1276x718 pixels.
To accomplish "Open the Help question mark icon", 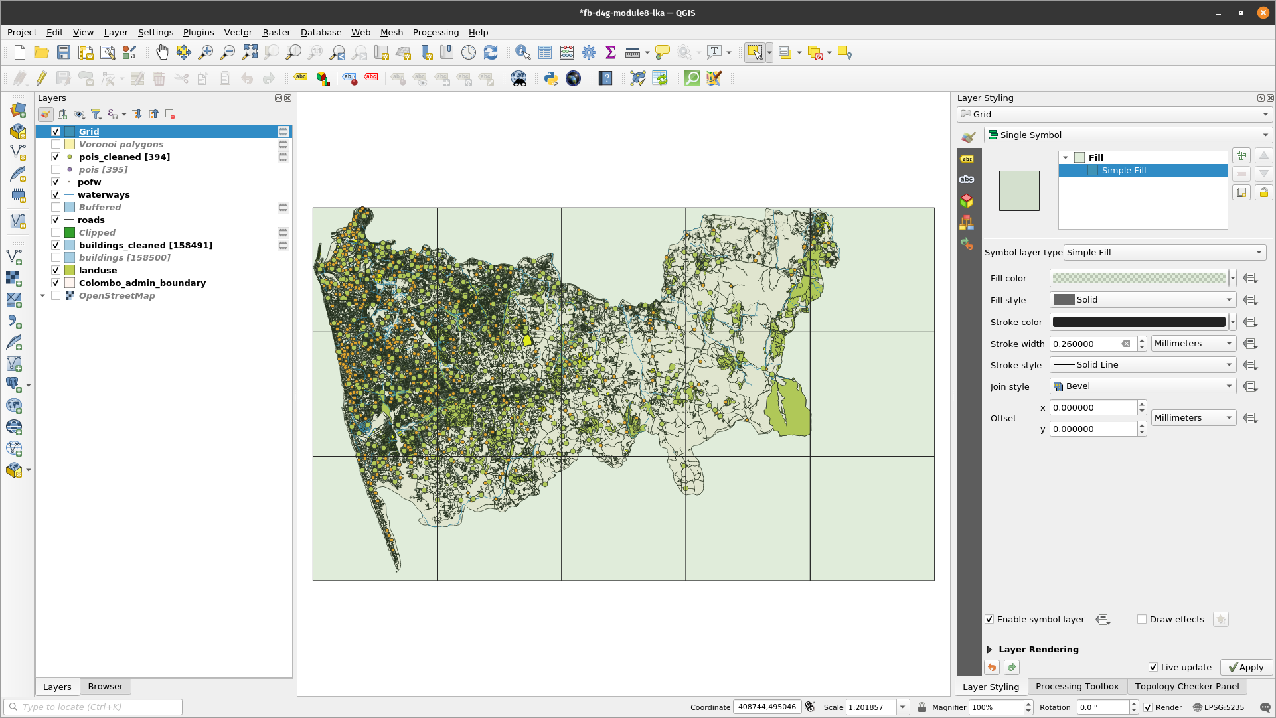I will click(605, 78).
